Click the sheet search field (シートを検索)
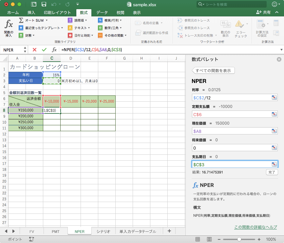Screen dimensions: 284x243 click(x=232, y=4)
